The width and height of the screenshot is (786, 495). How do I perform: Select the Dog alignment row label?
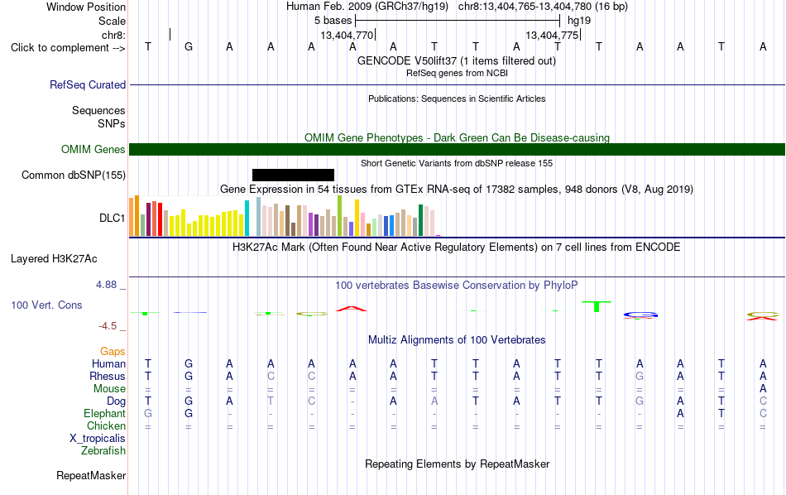tap(116, 401)
